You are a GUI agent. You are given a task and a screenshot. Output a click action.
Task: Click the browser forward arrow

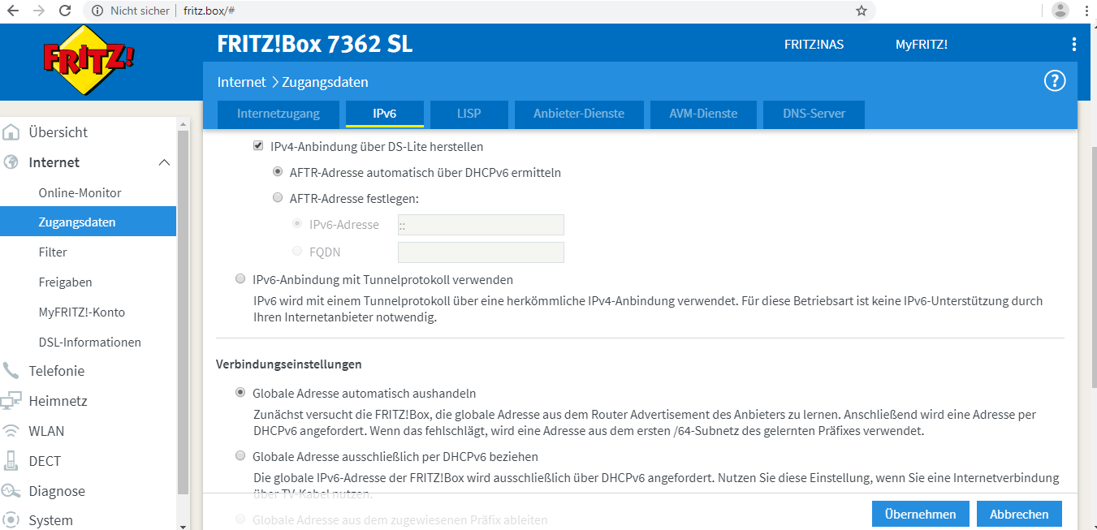[x=38, y=11]
